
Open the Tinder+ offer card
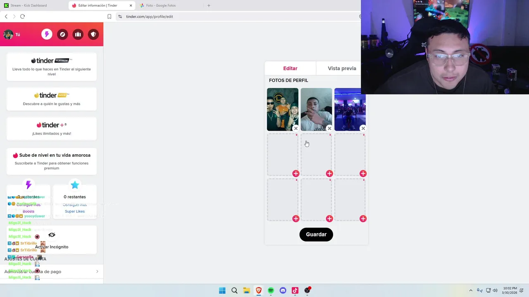pyautogui.click(x=52, y=128)
